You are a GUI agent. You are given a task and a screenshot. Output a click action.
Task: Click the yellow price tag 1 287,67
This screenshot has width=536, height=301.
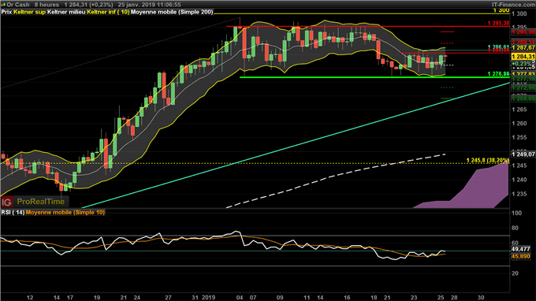(523, 48)
